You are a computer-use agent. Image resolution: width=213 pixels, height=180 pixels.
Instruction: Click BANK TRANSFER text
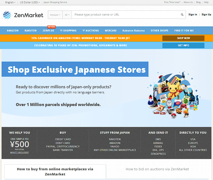click(63, 150)
